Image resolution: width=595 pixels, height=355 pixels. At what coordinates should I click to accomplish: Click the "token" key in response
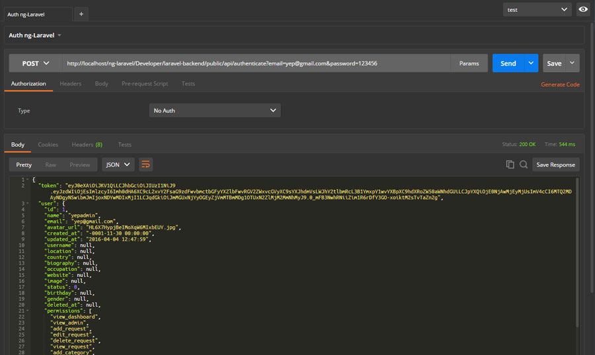click(48, 186)
